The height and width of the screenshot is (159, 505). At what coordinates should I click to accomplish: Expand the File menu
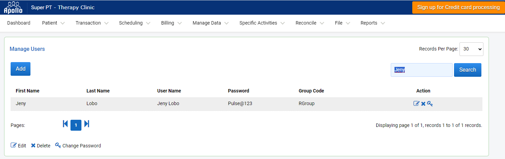342,23
